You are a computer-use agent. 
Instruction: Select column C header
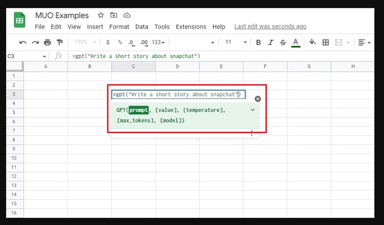pyautogui.click(x=133, y=66)
